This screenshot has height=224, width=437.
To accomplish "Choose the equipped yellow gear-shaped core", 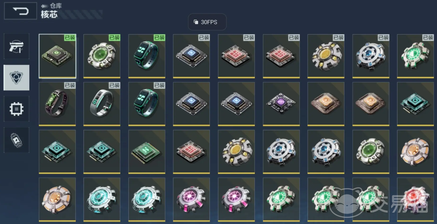I will coord(326,56).
